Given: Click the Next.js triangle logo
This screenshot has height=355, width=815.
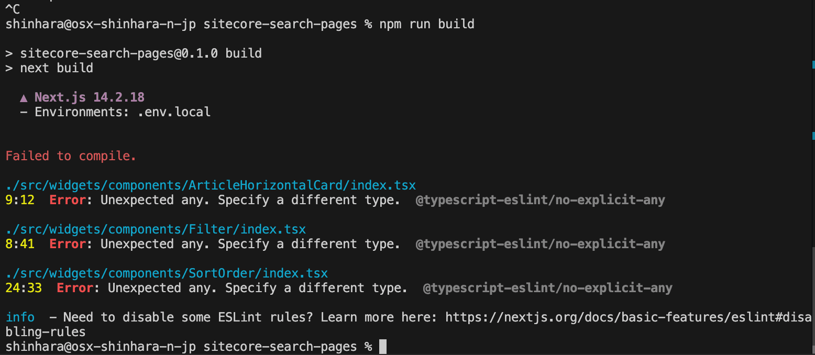Looking at the screenshot, I should 24,98.
